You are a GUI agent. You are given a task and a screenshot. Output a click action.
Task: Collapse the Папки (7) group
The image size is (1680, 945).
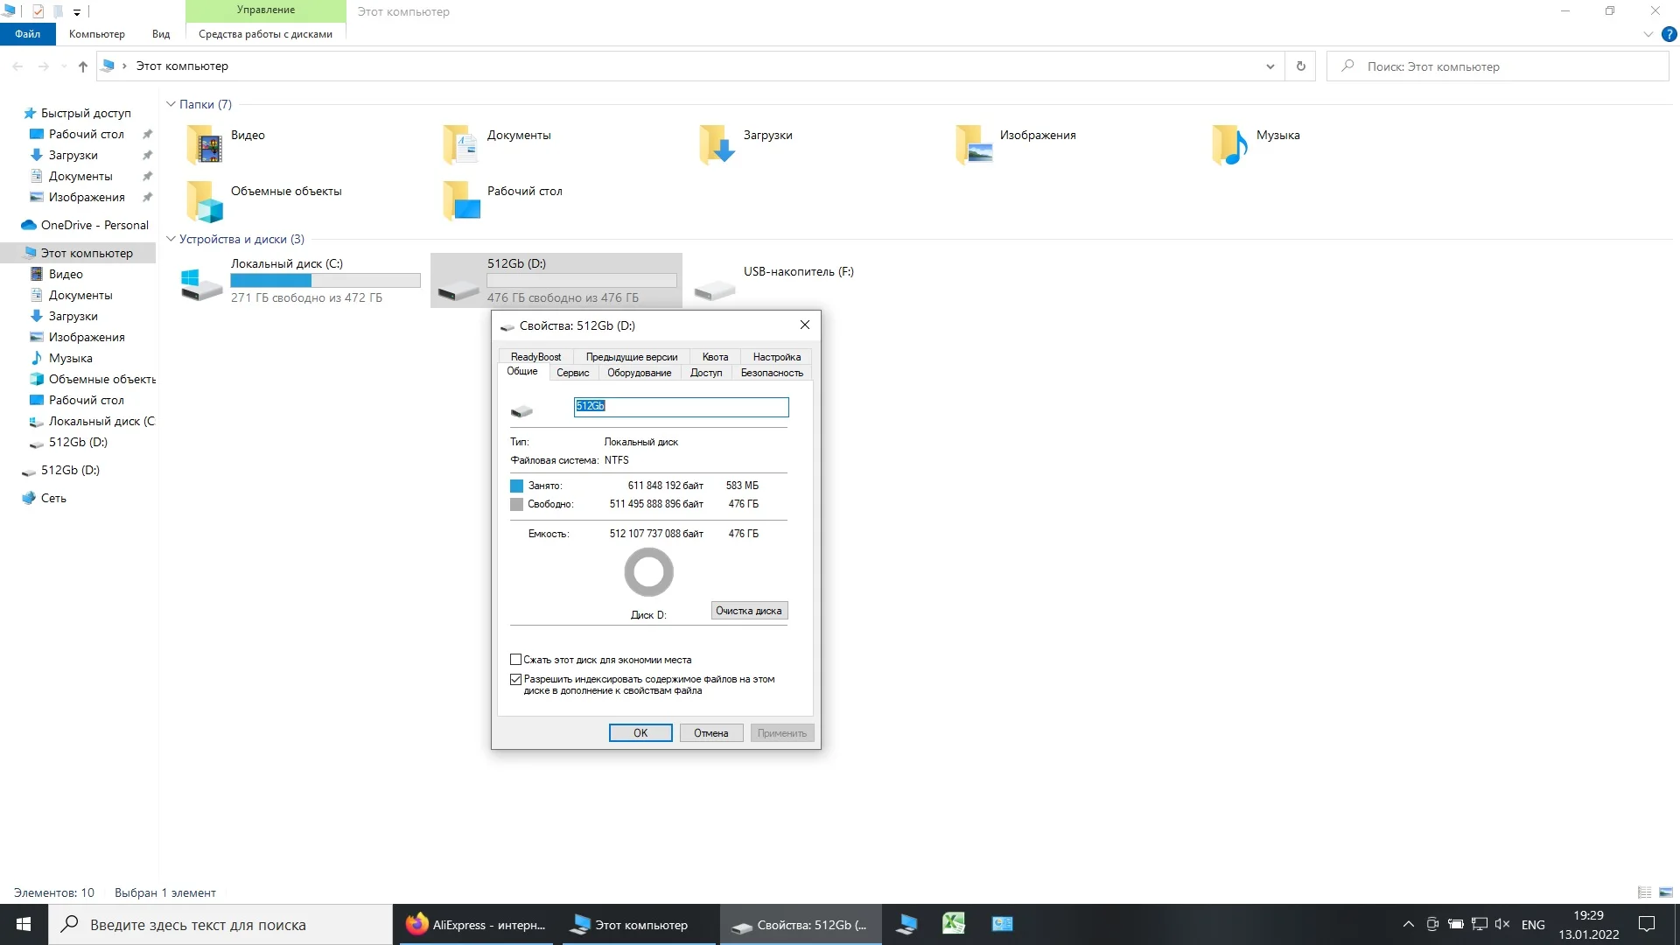(171, 104)
